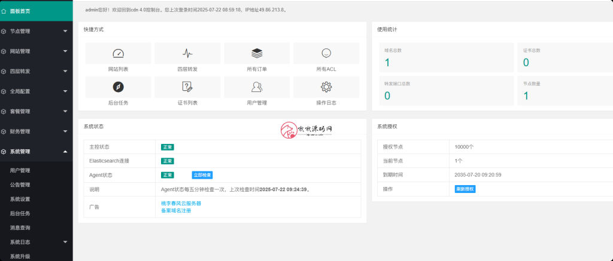613x261 pixels.
Task: Open the 后台任务 compass icon shortcut
Action: (x=118, y=87)
